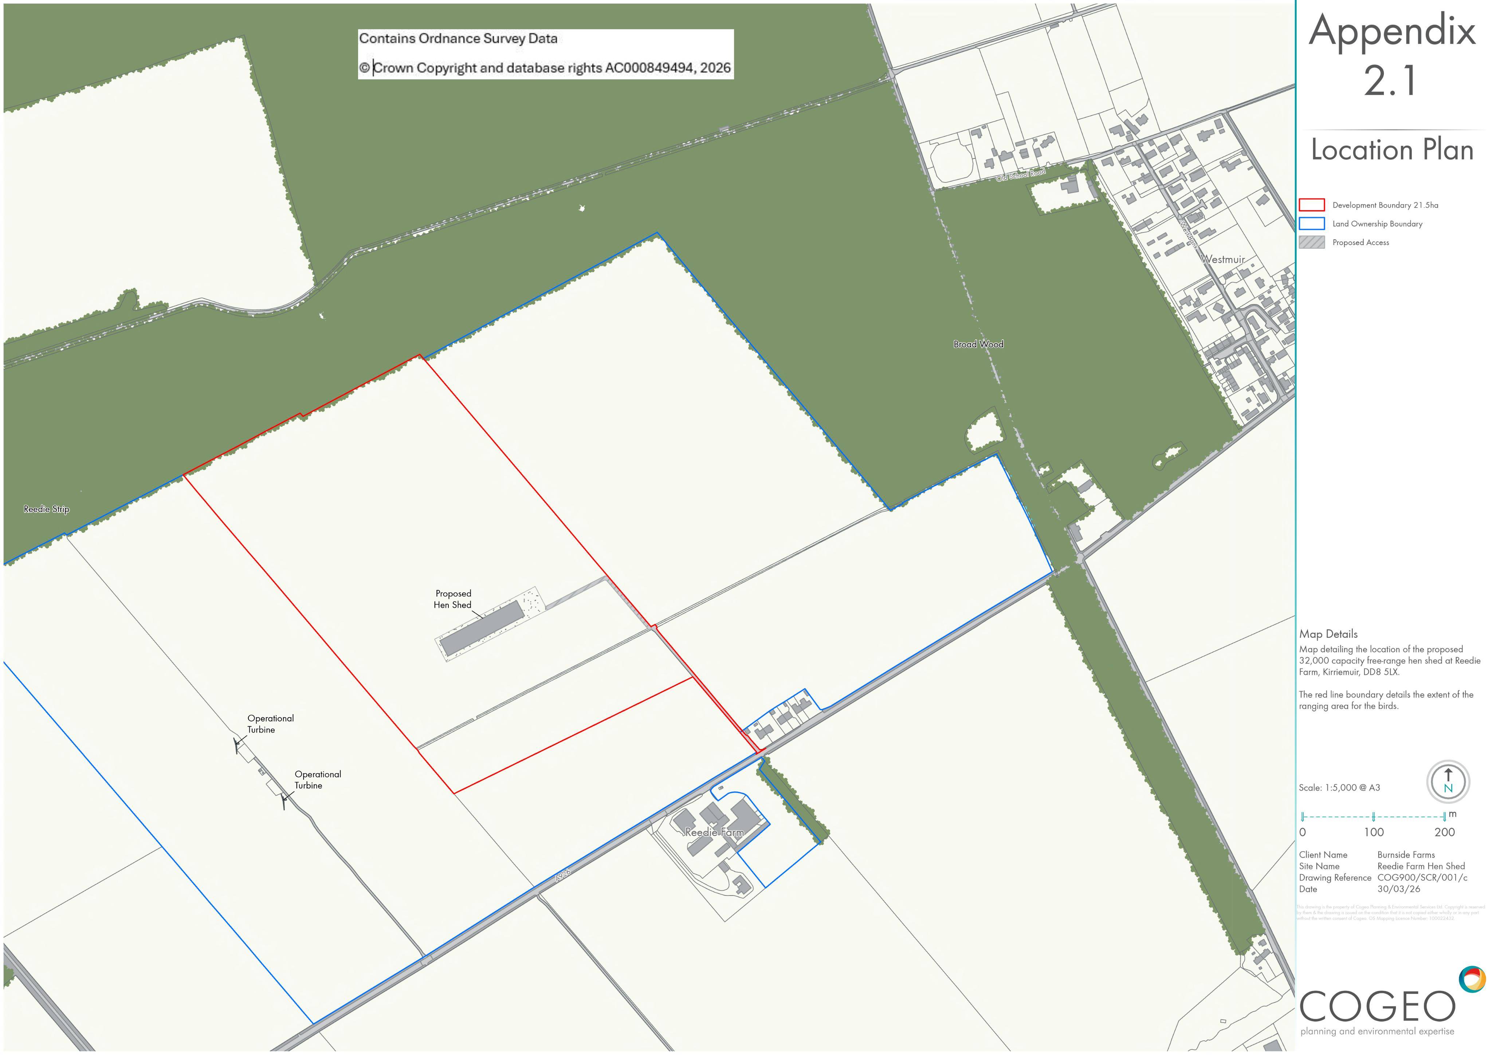Click site name 'Reedie Farm Hen Shed'
This screenshot has height=1055, width=1492.
(1421, 866)
